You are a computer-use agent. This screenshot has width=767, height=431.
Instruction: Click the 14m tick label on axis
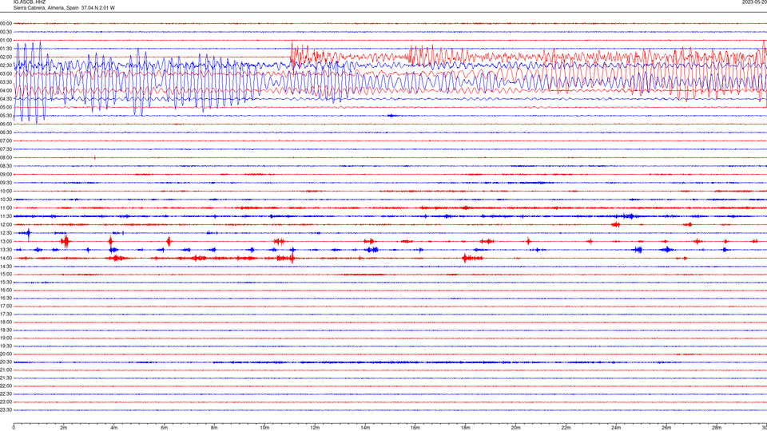(x=365, y=428)
